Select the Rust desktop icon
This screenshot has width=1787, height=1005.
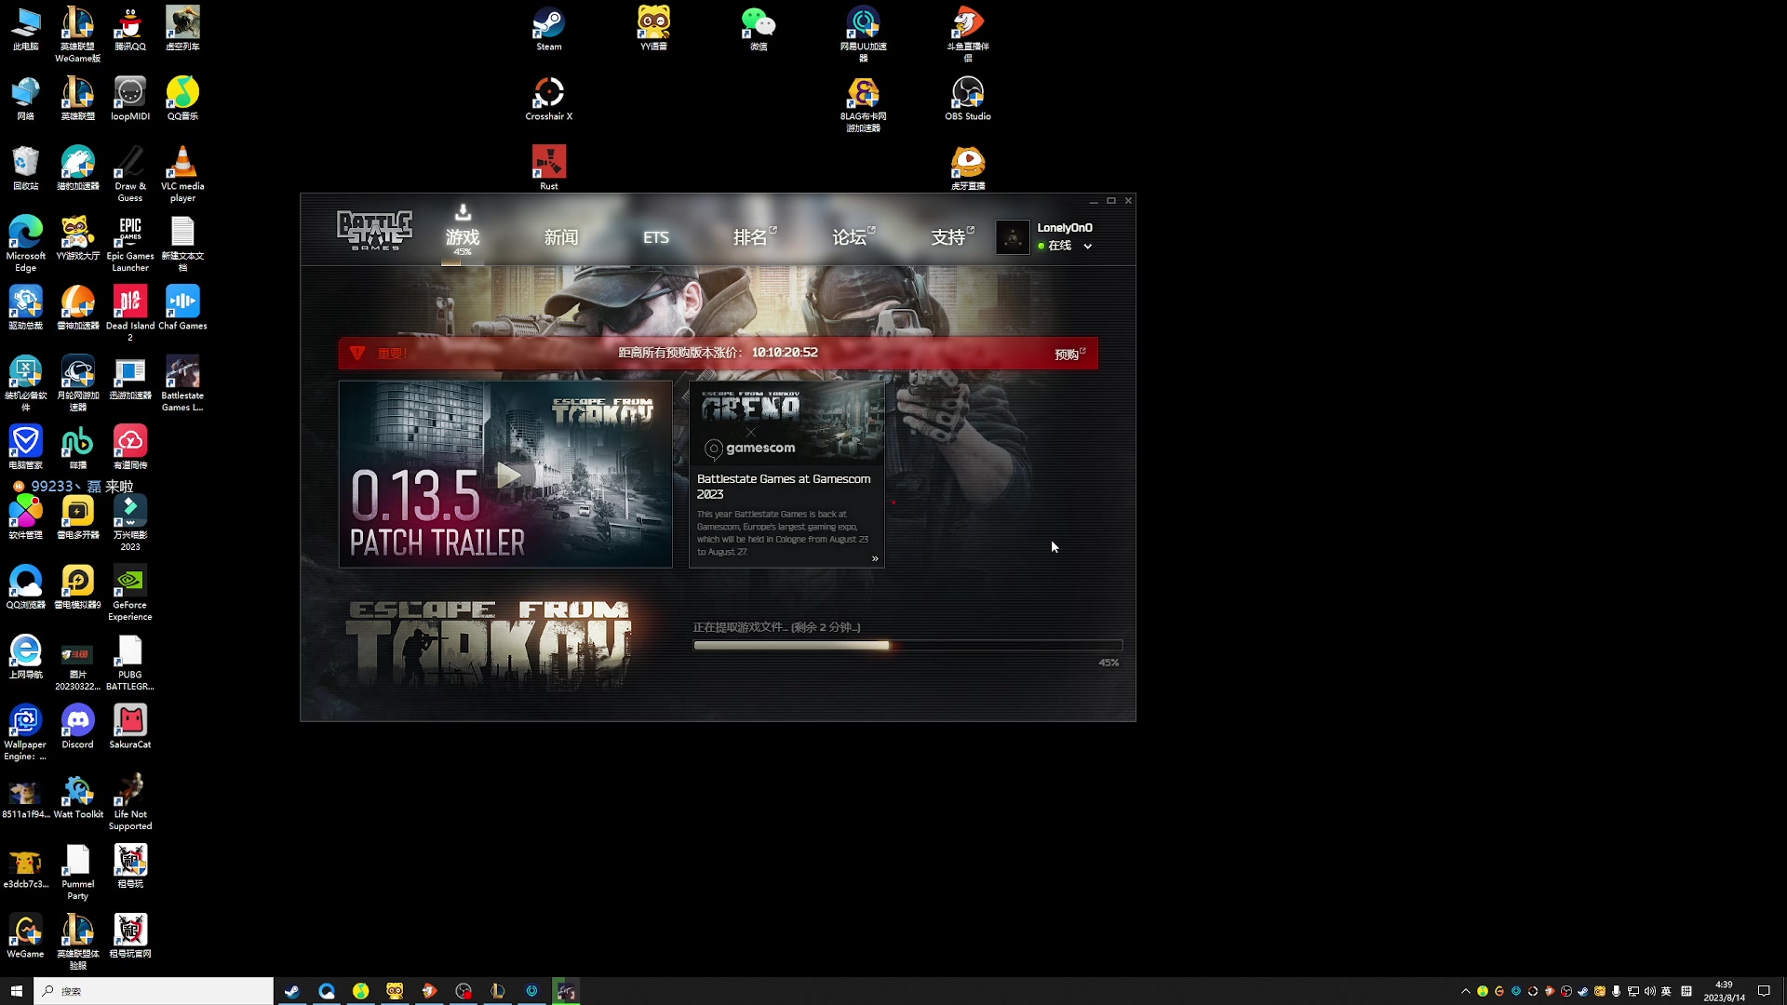tap(549, 167)
